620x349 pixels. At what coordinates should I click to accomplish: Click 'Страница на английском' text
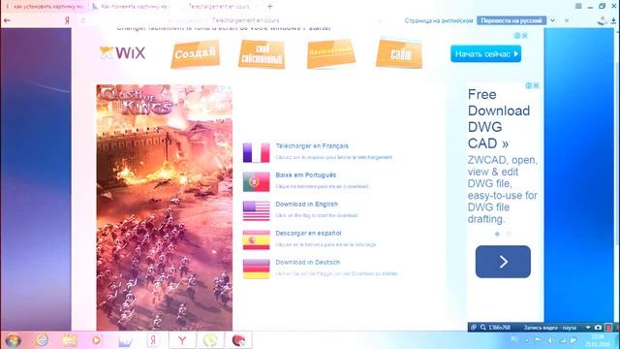tap(439, 20)
